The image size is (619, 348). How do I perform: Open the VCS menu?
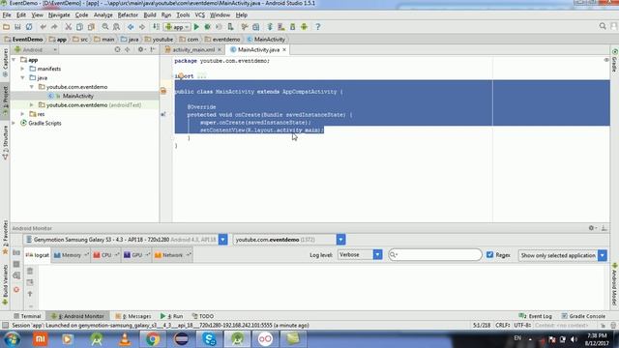pyautogui.click(x=200, y=15)
